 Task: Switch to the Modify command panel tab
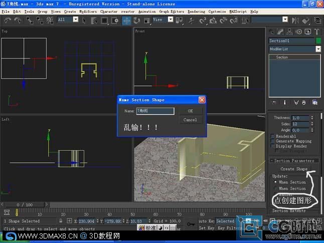click(280, 32)
